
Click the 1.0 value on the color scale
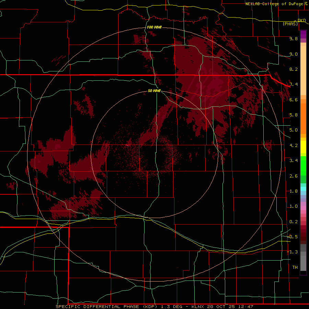[294, 206]
